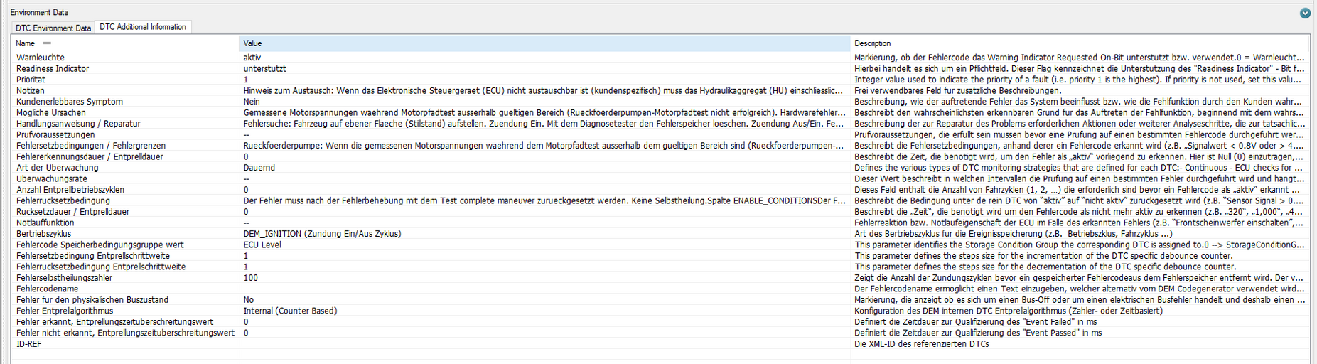1317x364 pixels.
Task: Click the 'unterstutzt' value cell
Action: pyautogui.click(x=265, y=69)
